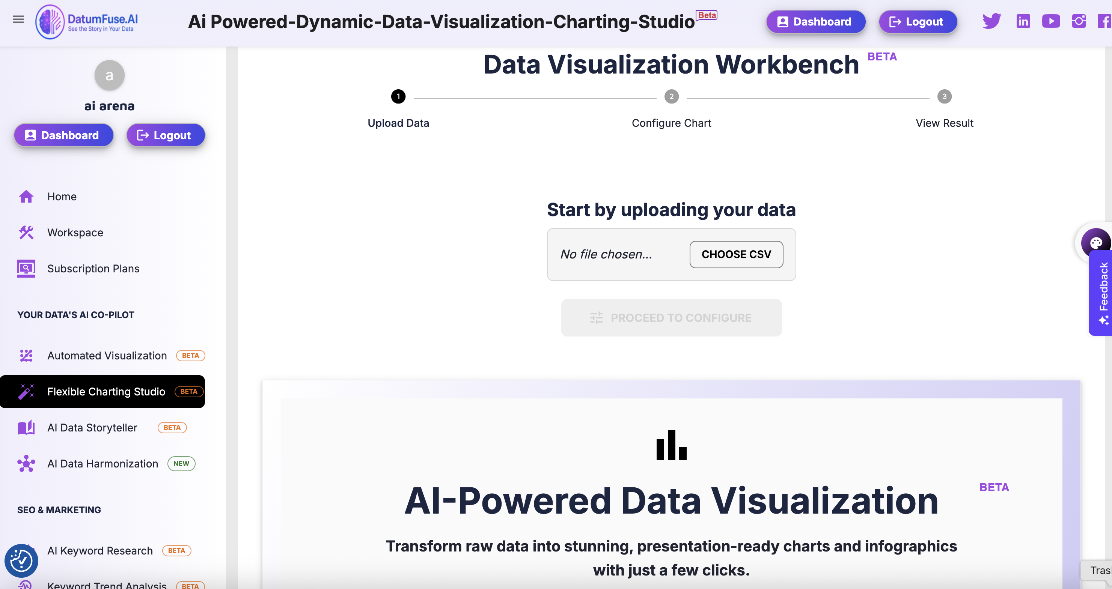Click the 'View Result' step label
This screenshot has width=1112, height=589.
tap(944, 123)
